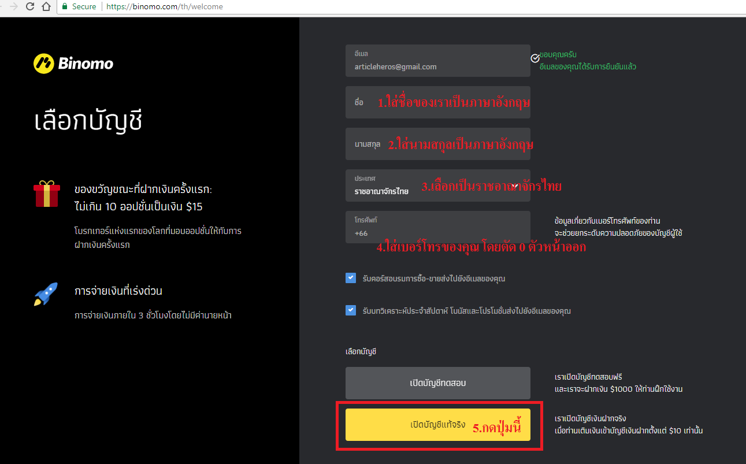Click the first deposit gift text ของขวัญขณะที่ฝากเงินครั้งแรก
The width and height of the screenshot is (746, 464).
click(x=144, y=190)
